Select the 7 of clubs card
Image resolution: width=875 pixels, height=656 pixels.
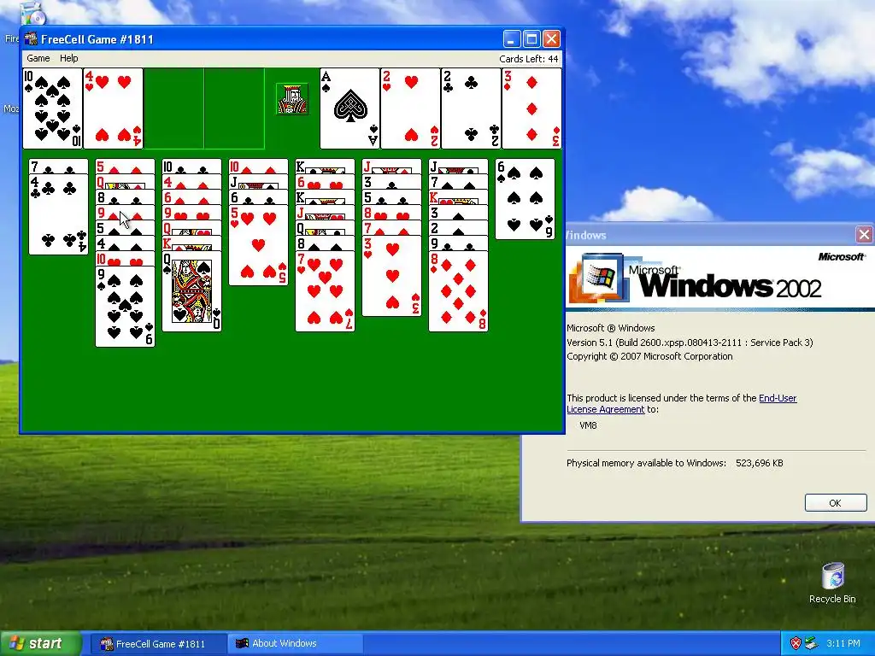click(58, 167)
